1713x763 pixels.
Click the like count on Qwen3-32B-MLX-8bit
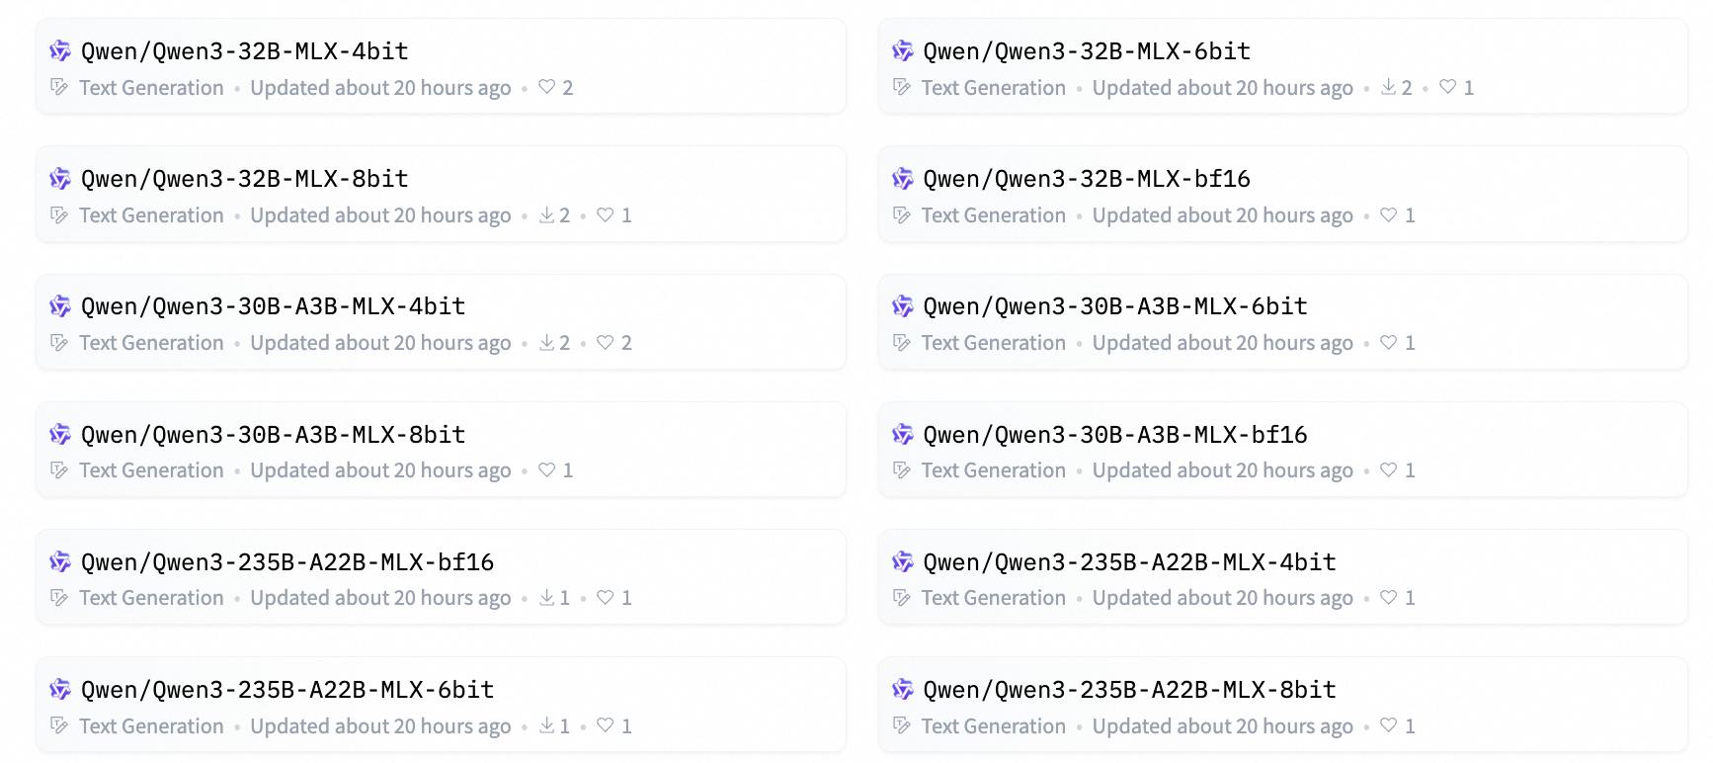(613, 214)
